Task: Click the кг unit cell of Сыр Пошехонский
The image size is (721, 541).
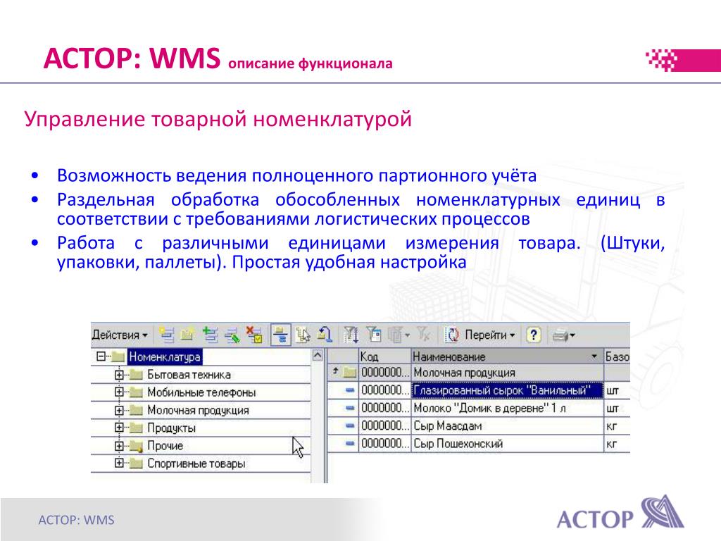Action: tap(617, 444)
